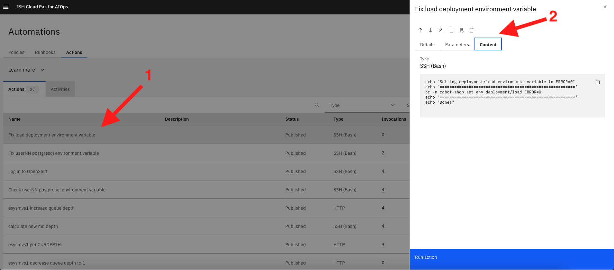Switch to the Details tab

pyautogui.click(x=427, y=45)
